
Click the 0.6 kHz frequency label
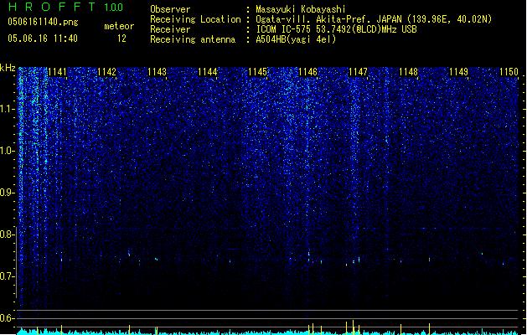pos(7,318)
